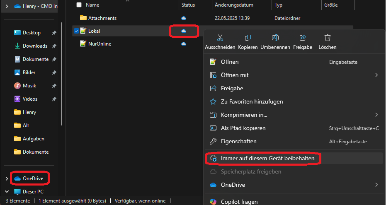Open the Komprimieren in... submenu arrow
The width and height of the screenshot is (386, 205).
pyautogui.click(x=376, y=115)
